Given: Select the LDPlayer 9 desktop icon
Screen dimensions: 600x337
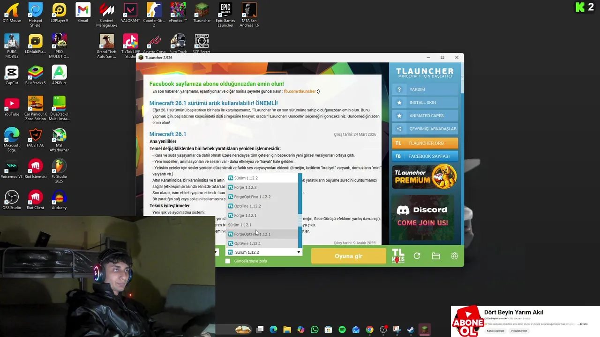Looking at the screenshot, I should point(59,13).
